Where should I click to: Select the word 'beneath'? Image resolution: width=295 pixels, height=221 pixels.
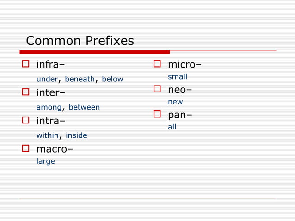tap(80, 79)
